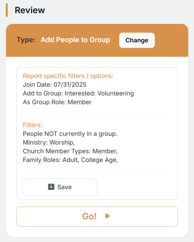Click the word Go! on the run button
Image resolution: width=194 pixels, height=242 pixels.
(x=89, y=216)
